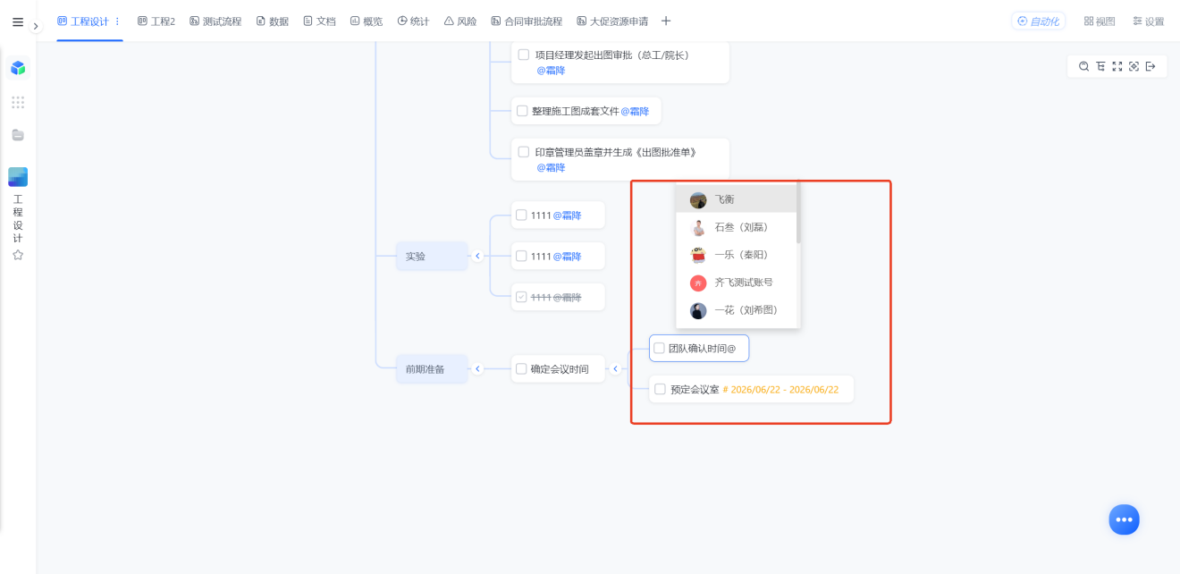This screenshot has height=574, width=1180.
Task: Expand the sidebar with the arrow toggle
Action: click(x=36, y=27)
